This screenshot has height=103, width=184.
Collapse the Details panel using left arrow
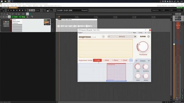[136, 61]
